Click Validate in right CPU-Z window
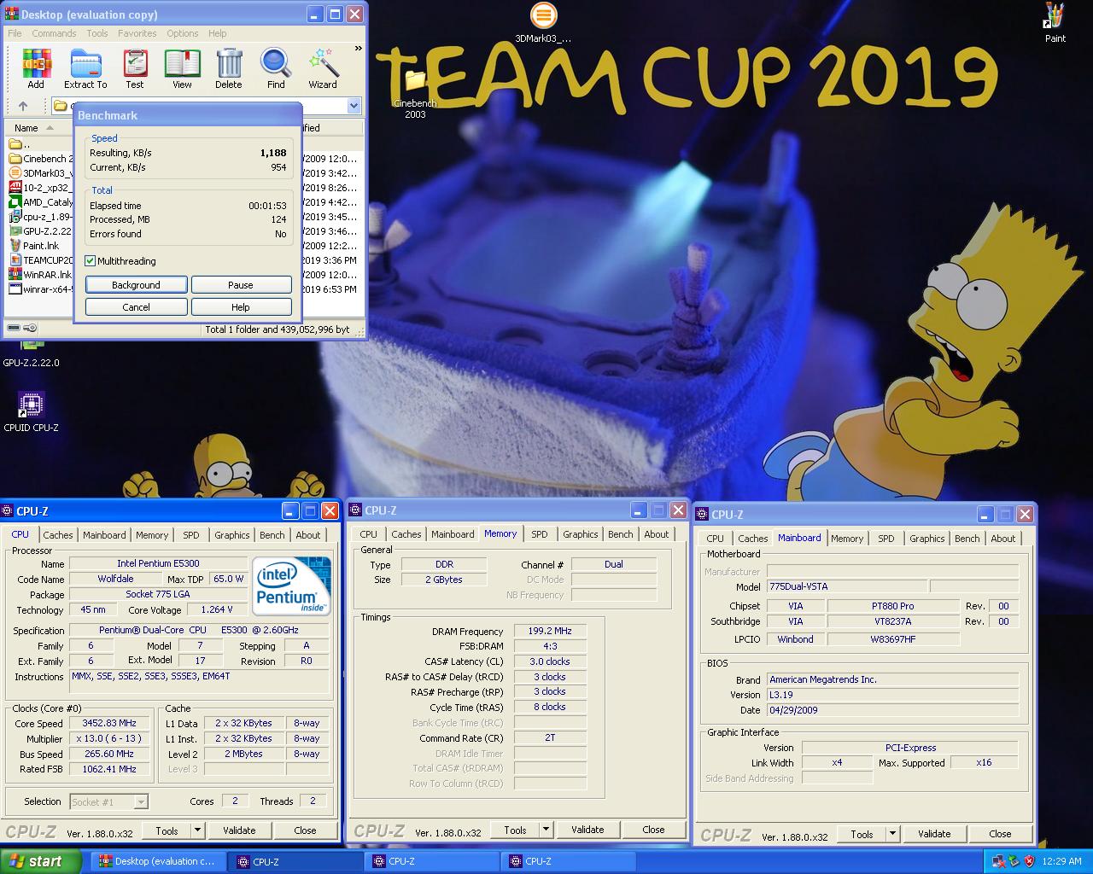Screen dimensions: 1093x874 pos(934,834)
